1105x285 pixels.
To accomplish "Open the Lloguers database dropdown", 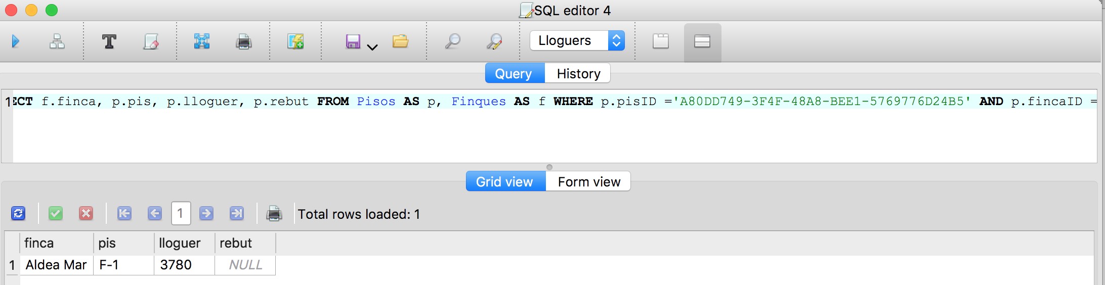I will pyautogui.click(x=577, y=40).
